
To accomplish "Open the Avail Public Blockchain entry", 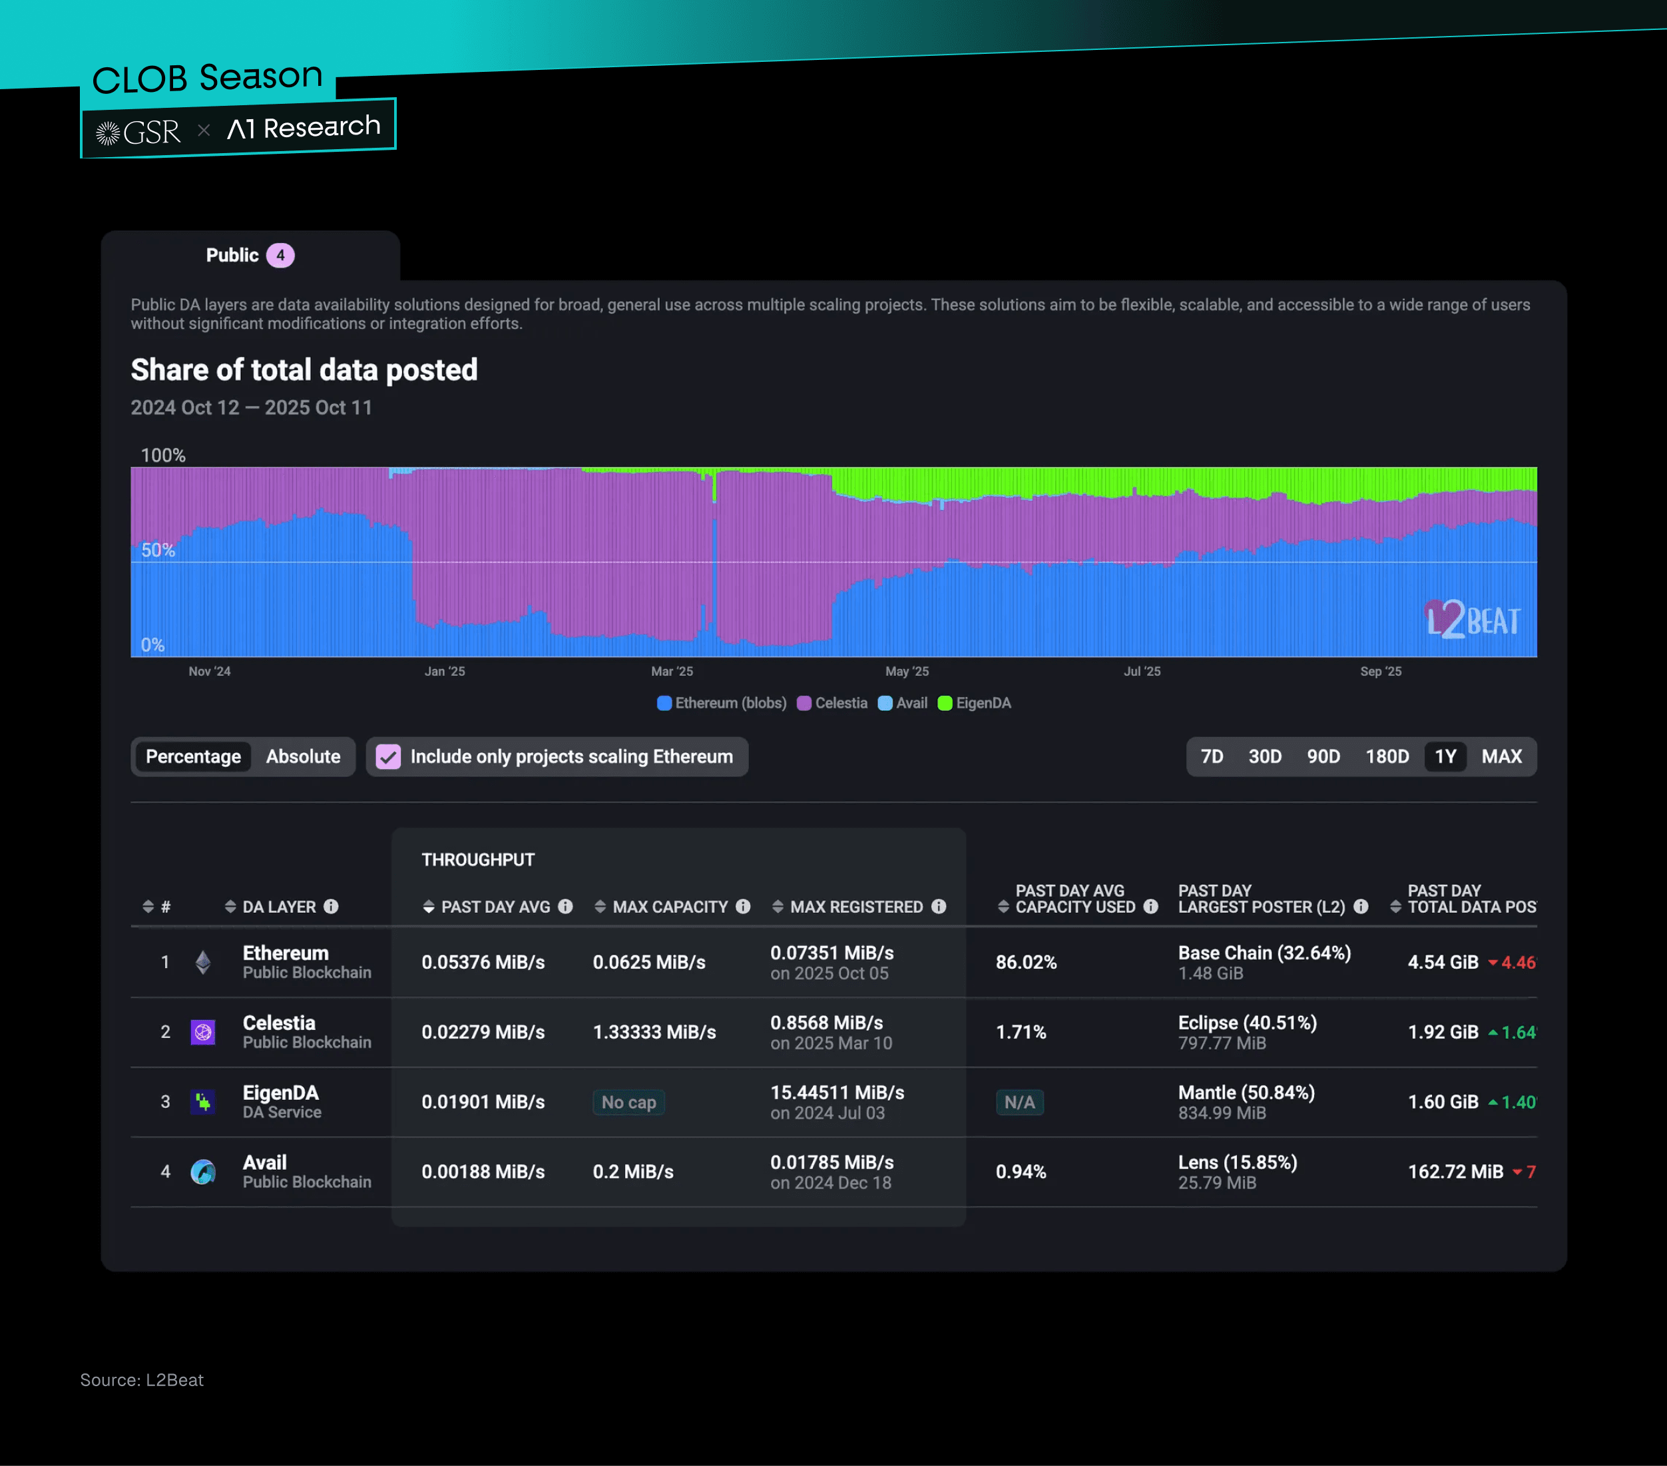I will pos(307,1172).
